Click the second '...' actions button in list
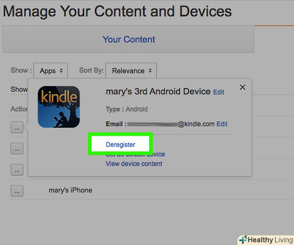The width and height of the screenshot is (294, 245). click(17, 148)
